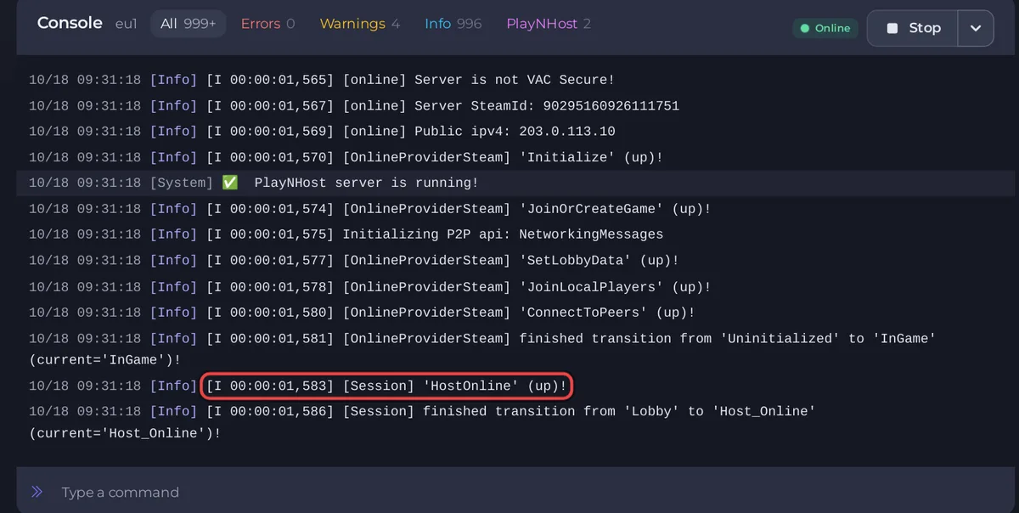Switch to the Errors filter tab
The width and height of the screenshot is (1019, 513).
point(267,24)
